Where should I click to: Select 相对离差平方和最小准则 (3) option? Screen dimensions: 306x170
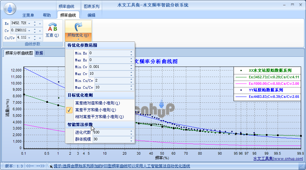(99, 117)
